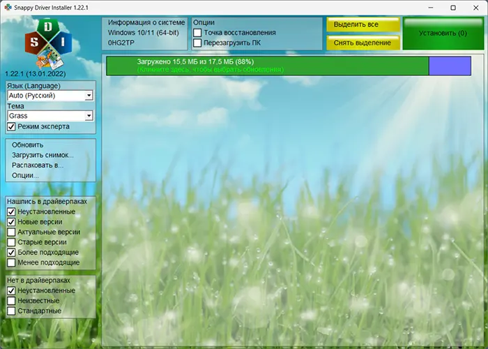
Task: Check the Старые версии filter
Action: [11, 242]
